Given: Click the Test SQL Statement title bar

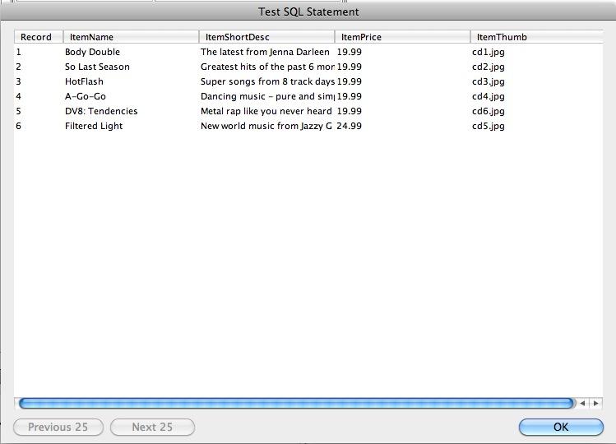Looking at the screenshot, I should click(308, 12).
